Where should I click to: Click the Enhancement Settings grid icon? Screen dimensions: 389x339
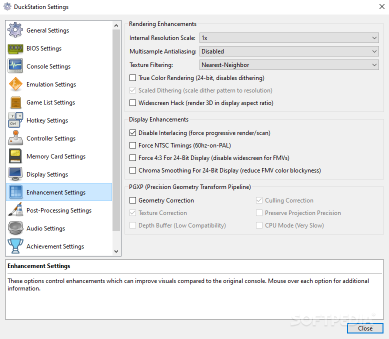[x=15, y=192]
